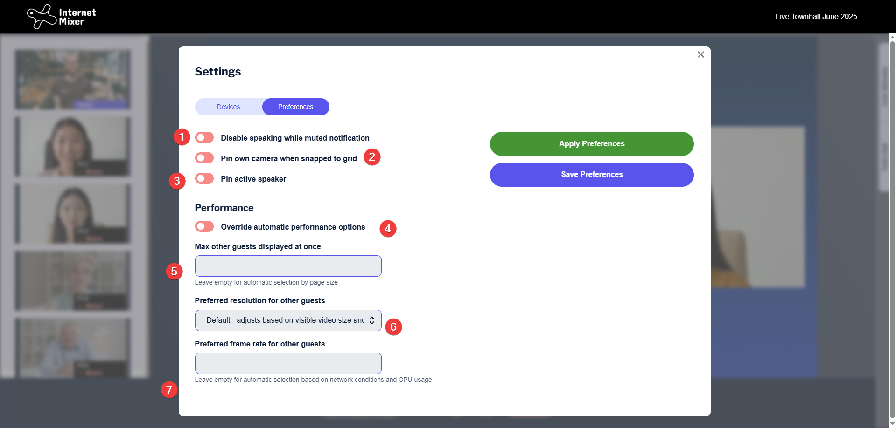The height and width of the screenshot is (428, 896).
Task: Click the red number 6 marker
Action: (x=393, y=327)
